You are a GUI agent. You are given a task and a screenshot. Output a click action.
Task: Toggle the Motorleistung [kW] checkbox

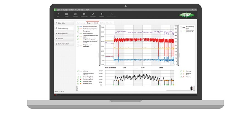coord(181,27)
